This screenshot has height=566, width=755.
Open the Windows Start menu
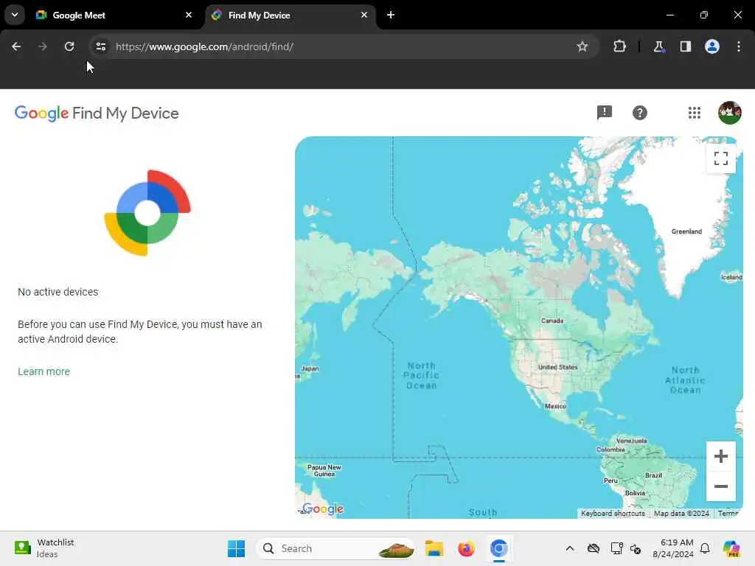[236, 548]
